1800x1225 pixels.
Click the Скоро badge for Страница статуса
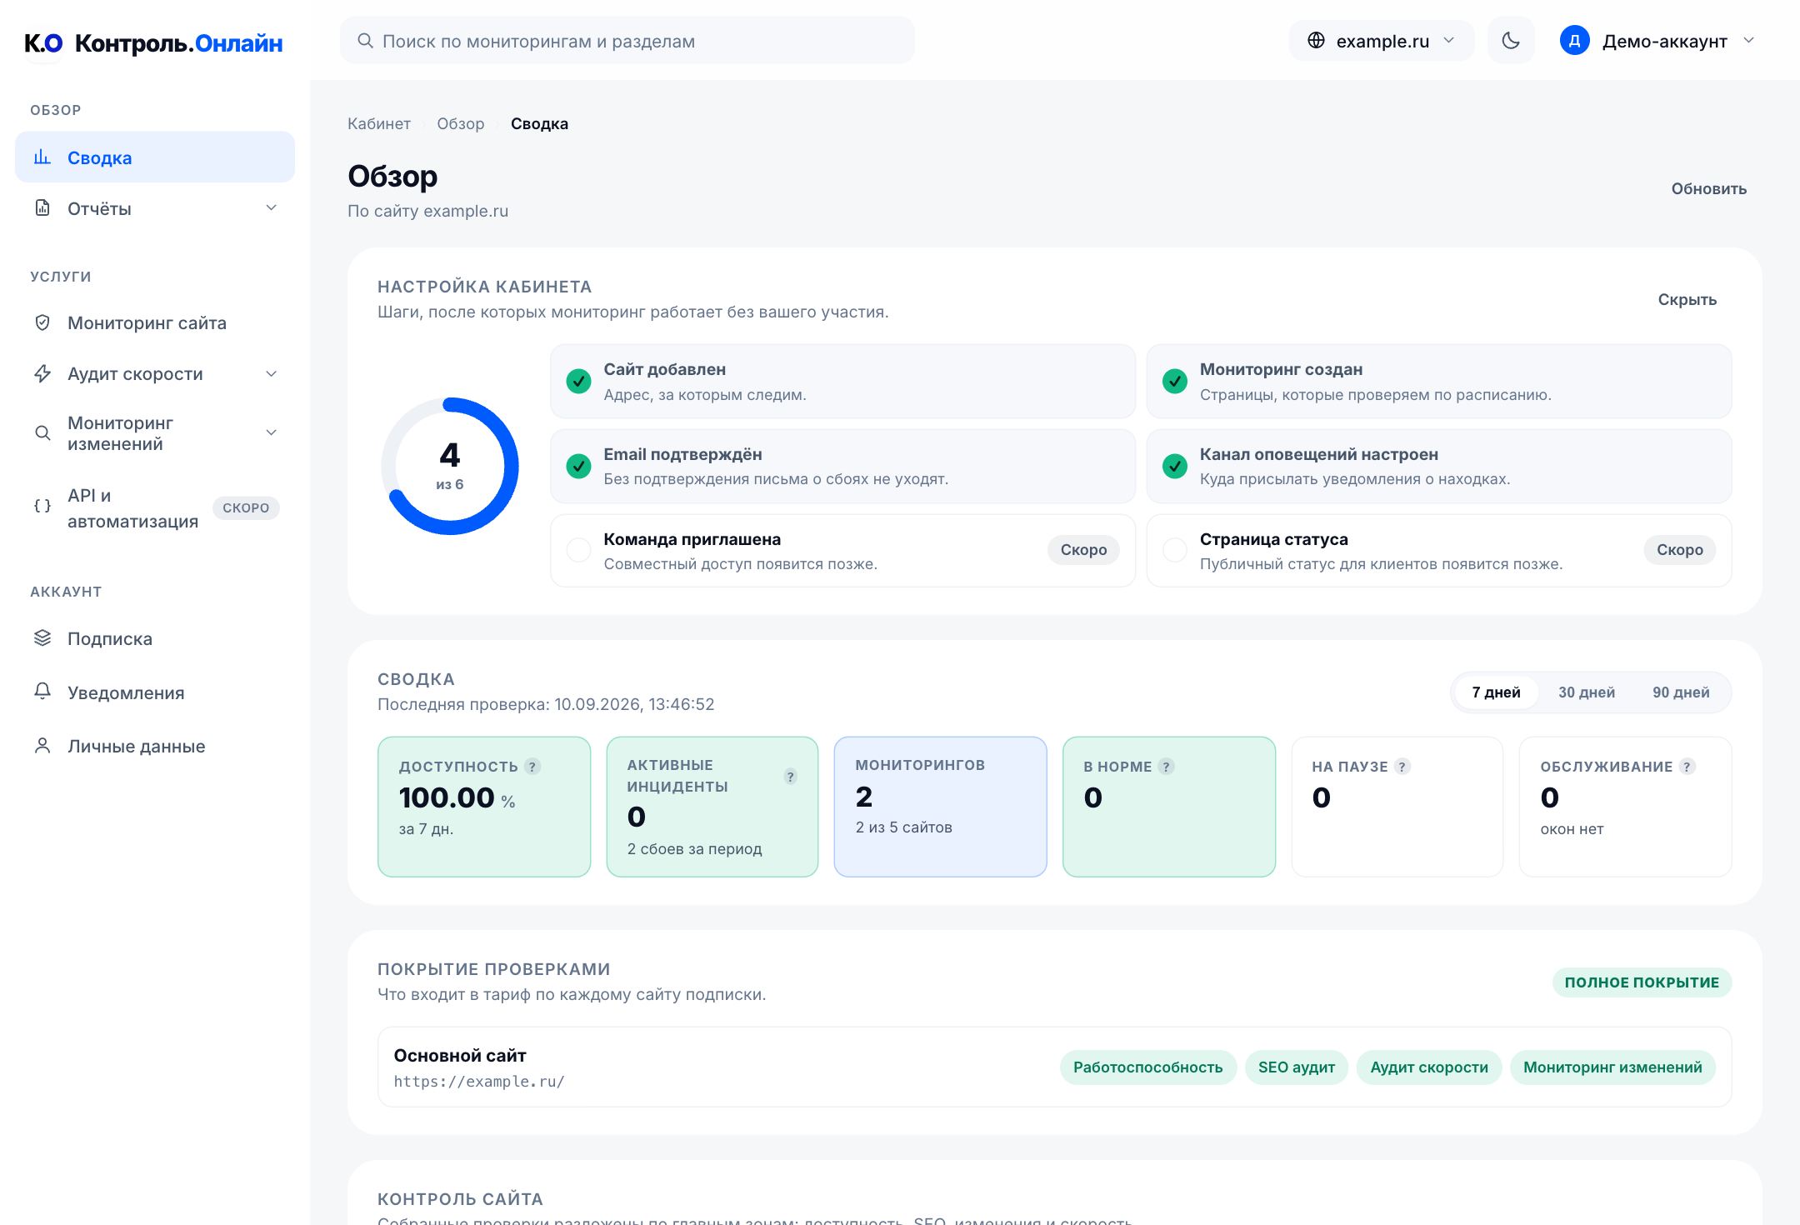click(1680, 550)
